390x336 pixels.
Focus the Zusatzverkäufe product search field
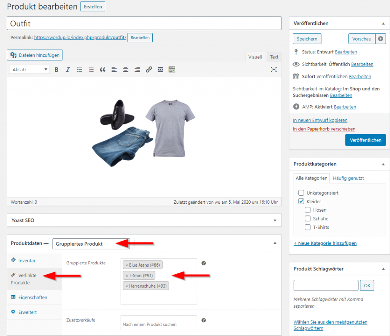tap(159, 323)
